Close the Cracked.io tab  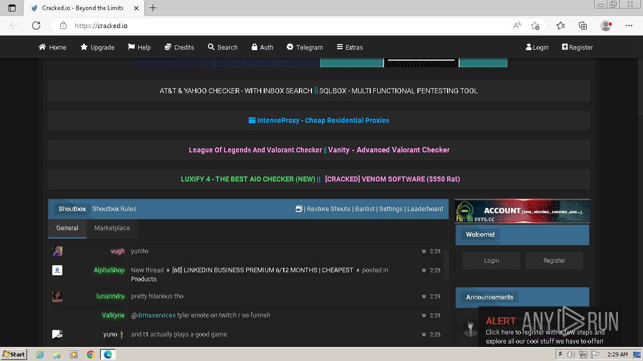136,8
